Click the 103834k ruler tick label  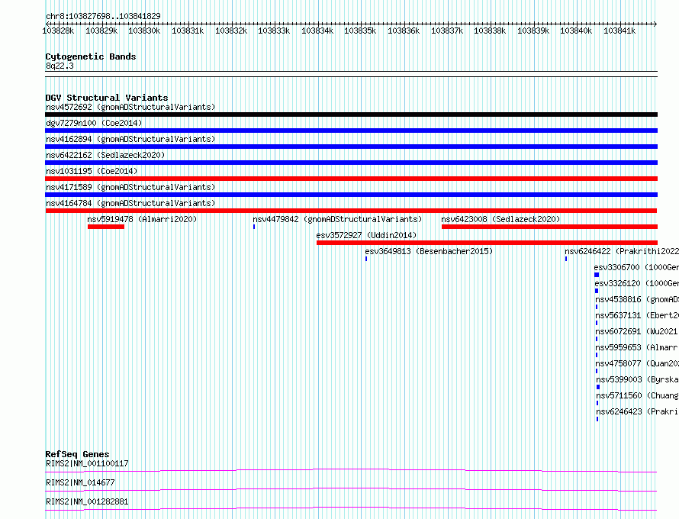pos(317,31)
